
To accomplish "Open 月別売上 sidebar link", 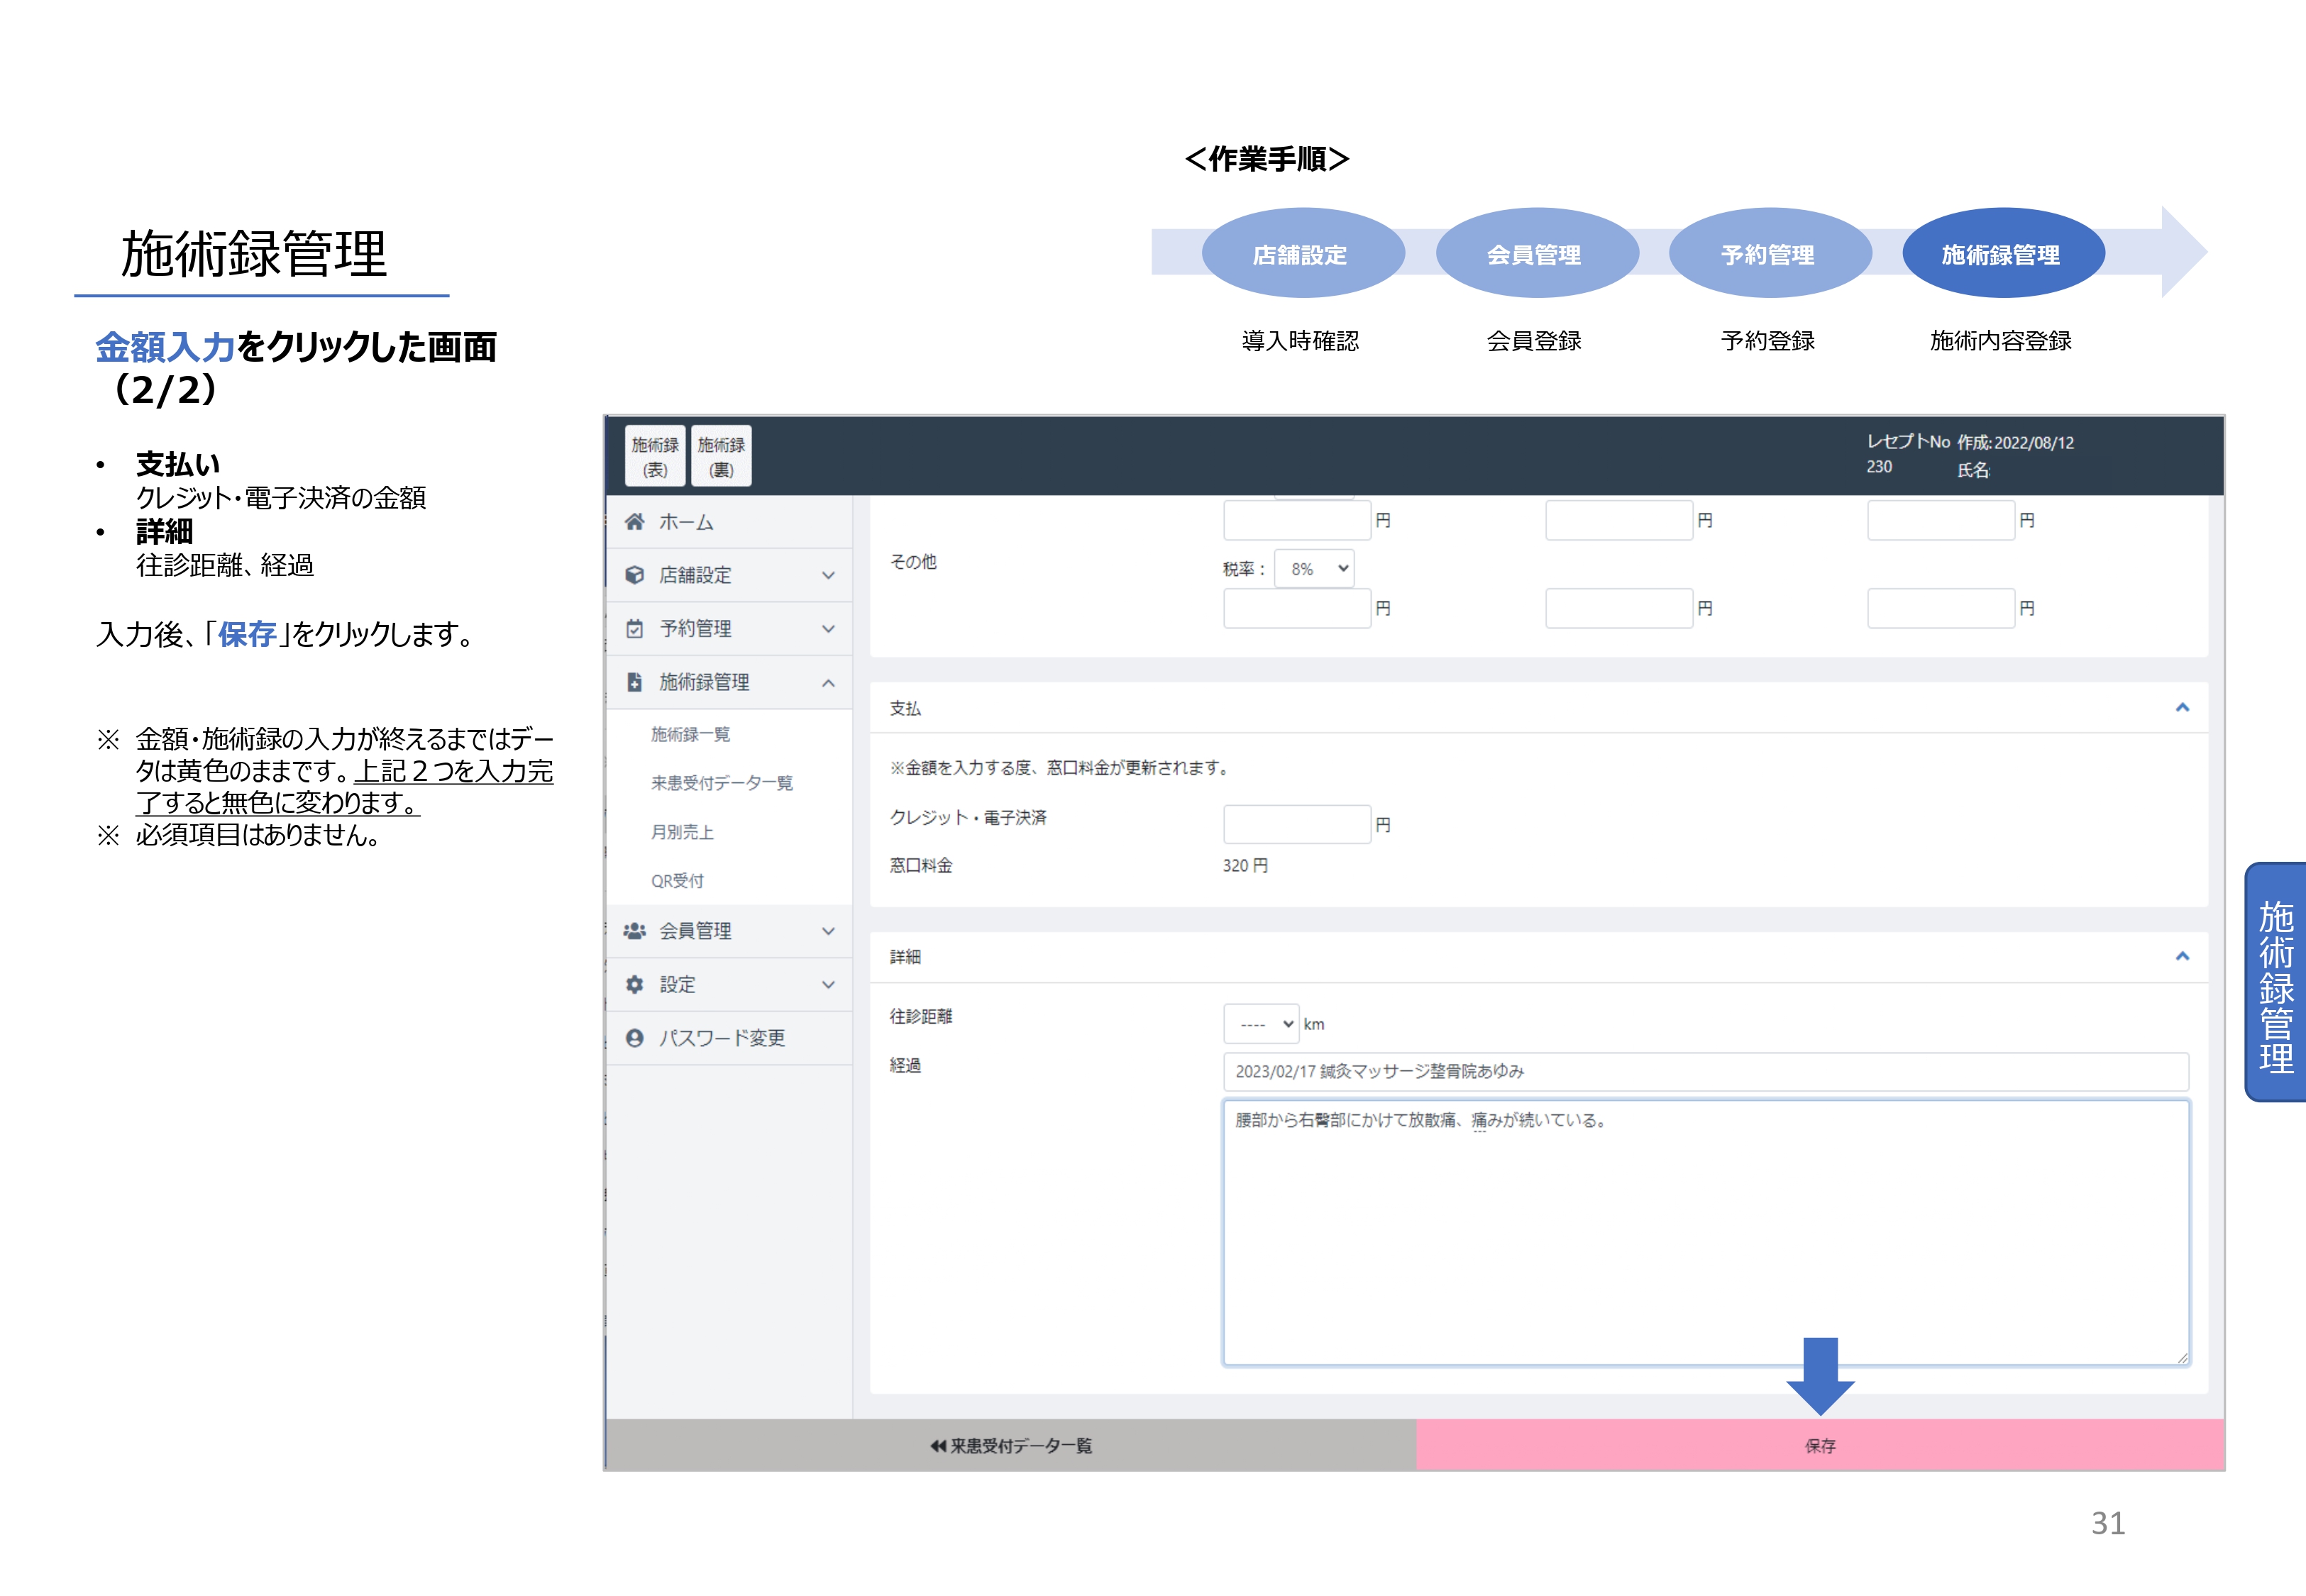I will pos(682,832).
